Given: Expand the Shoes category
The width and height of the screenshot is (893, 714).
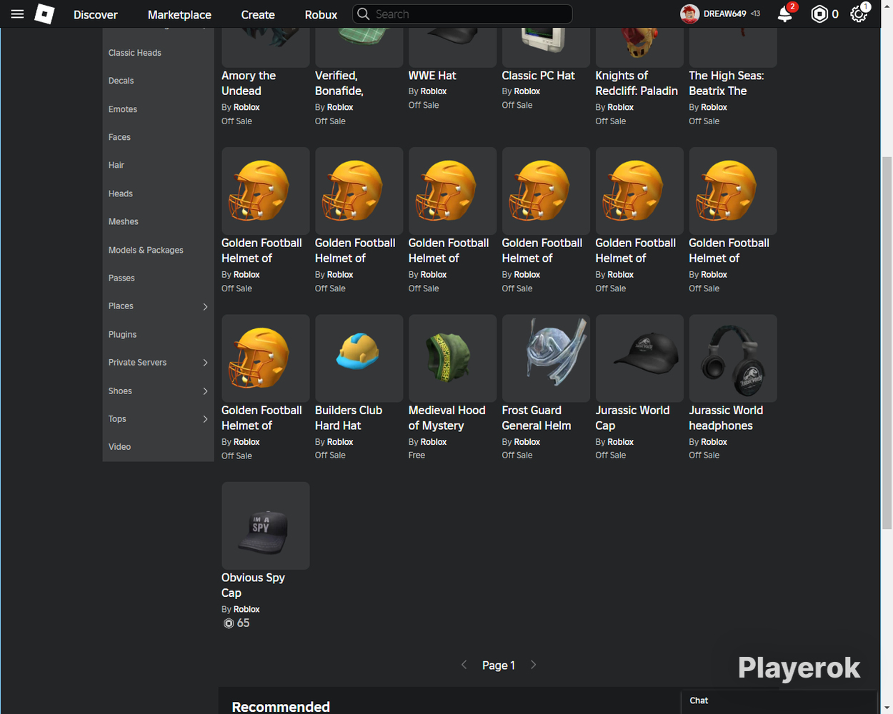Looking at the screenshot, I should tap(205, 391).
